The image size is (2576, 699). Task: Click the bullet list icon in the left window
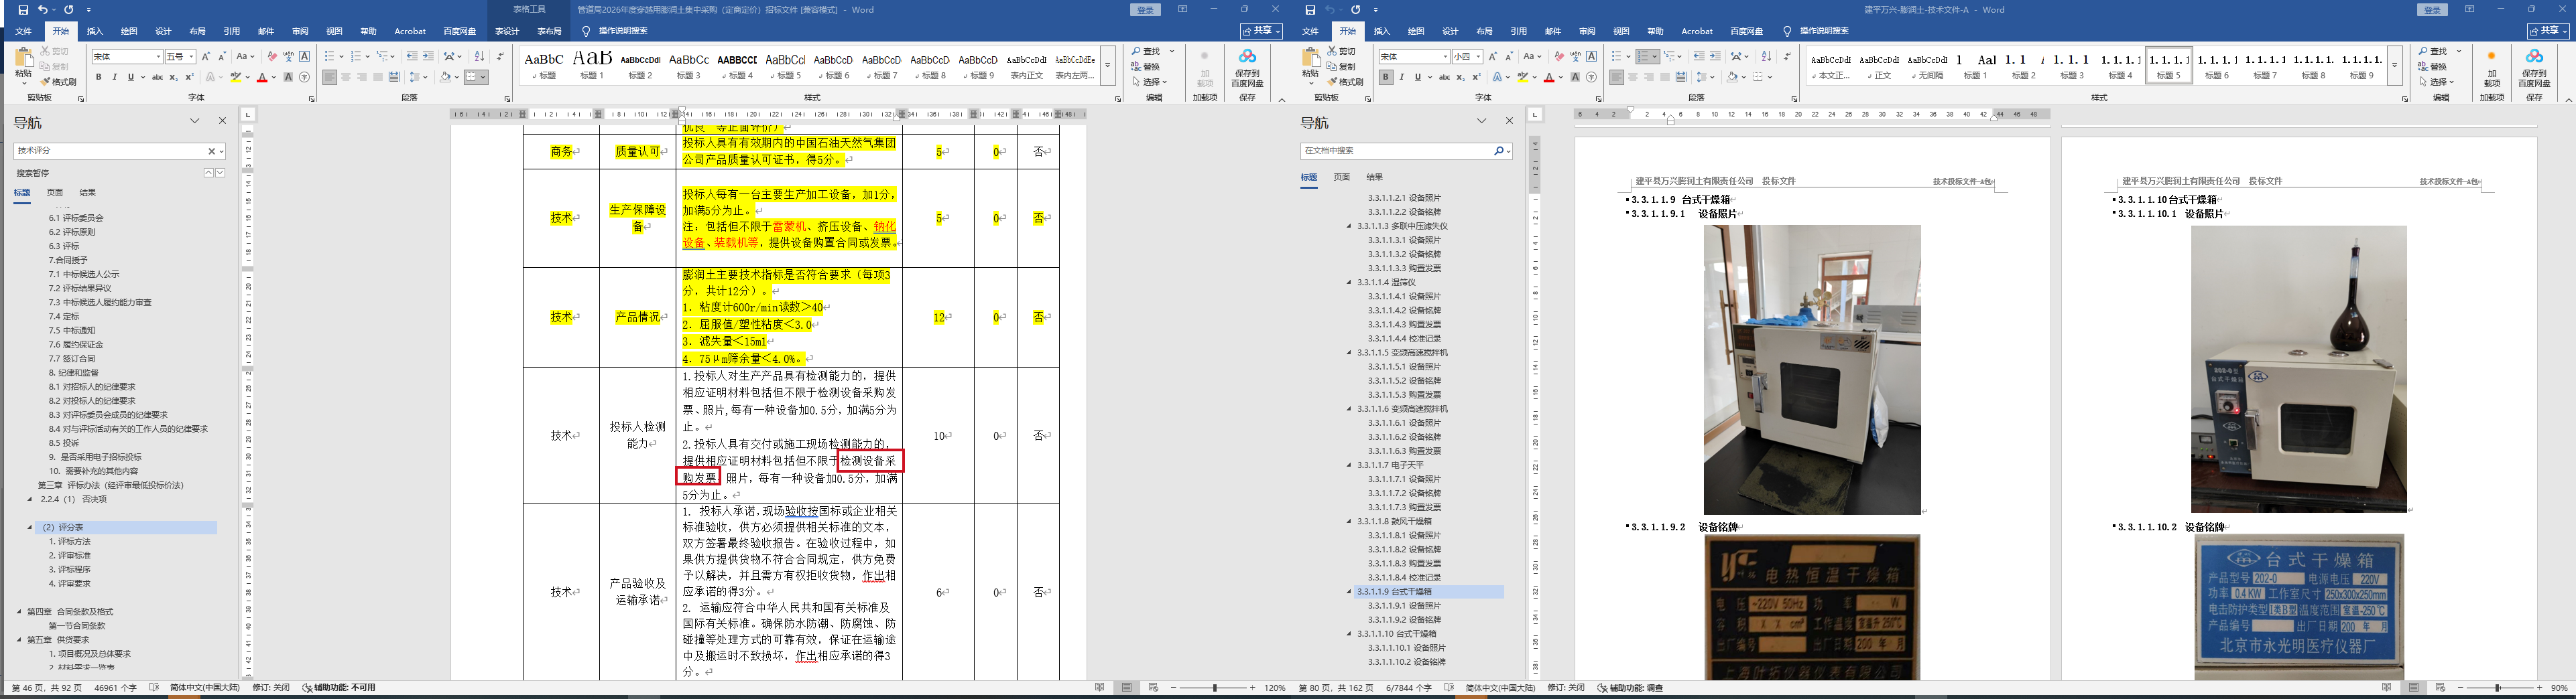click(x=329, y=57)
